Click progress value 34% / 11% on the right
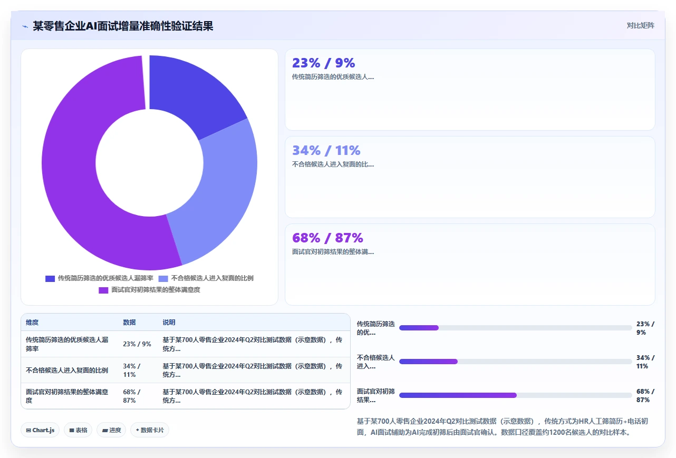676x458 pixels. (645, 362)
